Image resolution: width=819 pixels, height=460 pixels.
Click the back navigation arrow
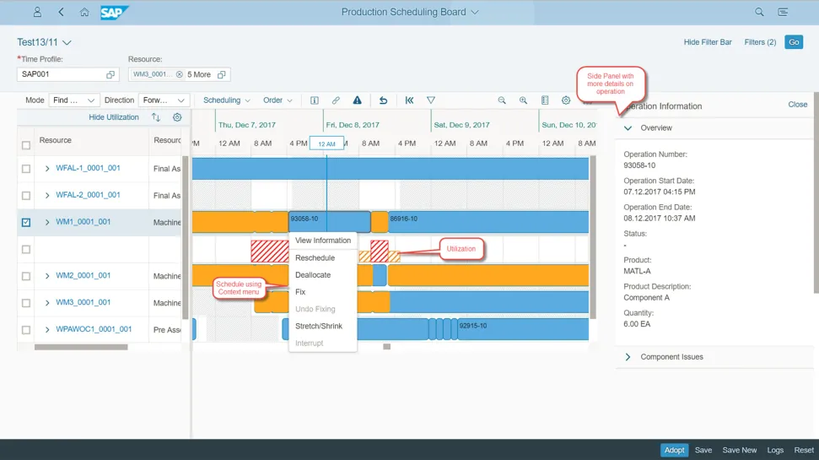click(61, 13)
